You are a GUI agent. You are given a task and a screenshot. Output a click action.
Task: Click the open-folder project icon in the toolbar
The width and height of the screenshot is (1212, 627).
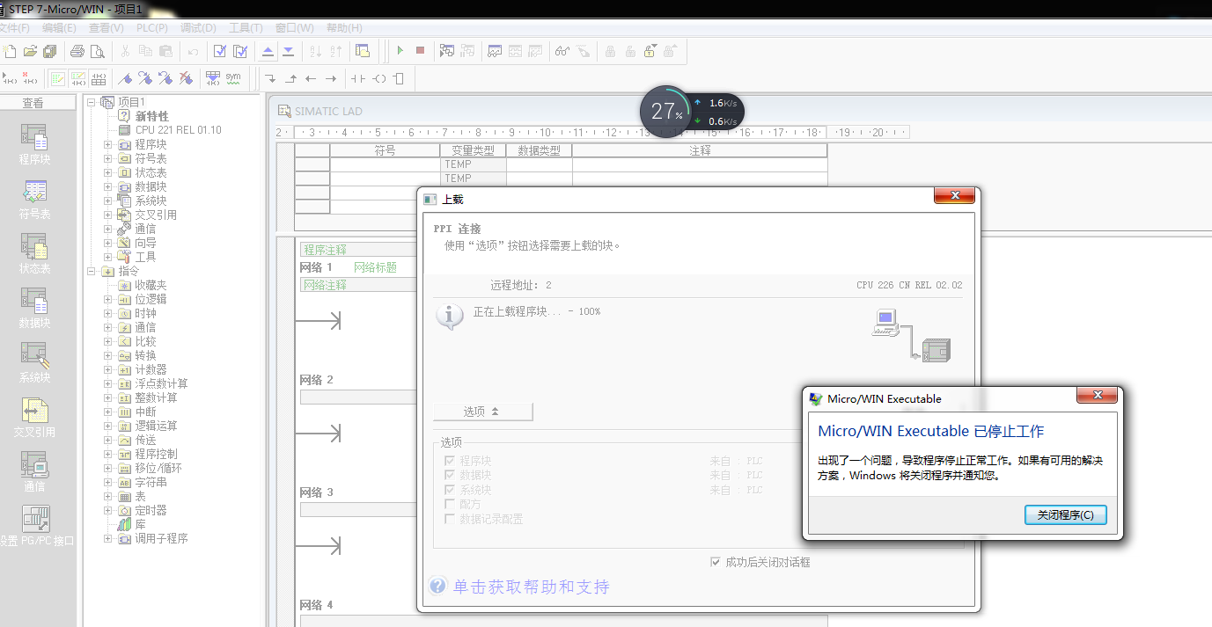tap(30, 51)
